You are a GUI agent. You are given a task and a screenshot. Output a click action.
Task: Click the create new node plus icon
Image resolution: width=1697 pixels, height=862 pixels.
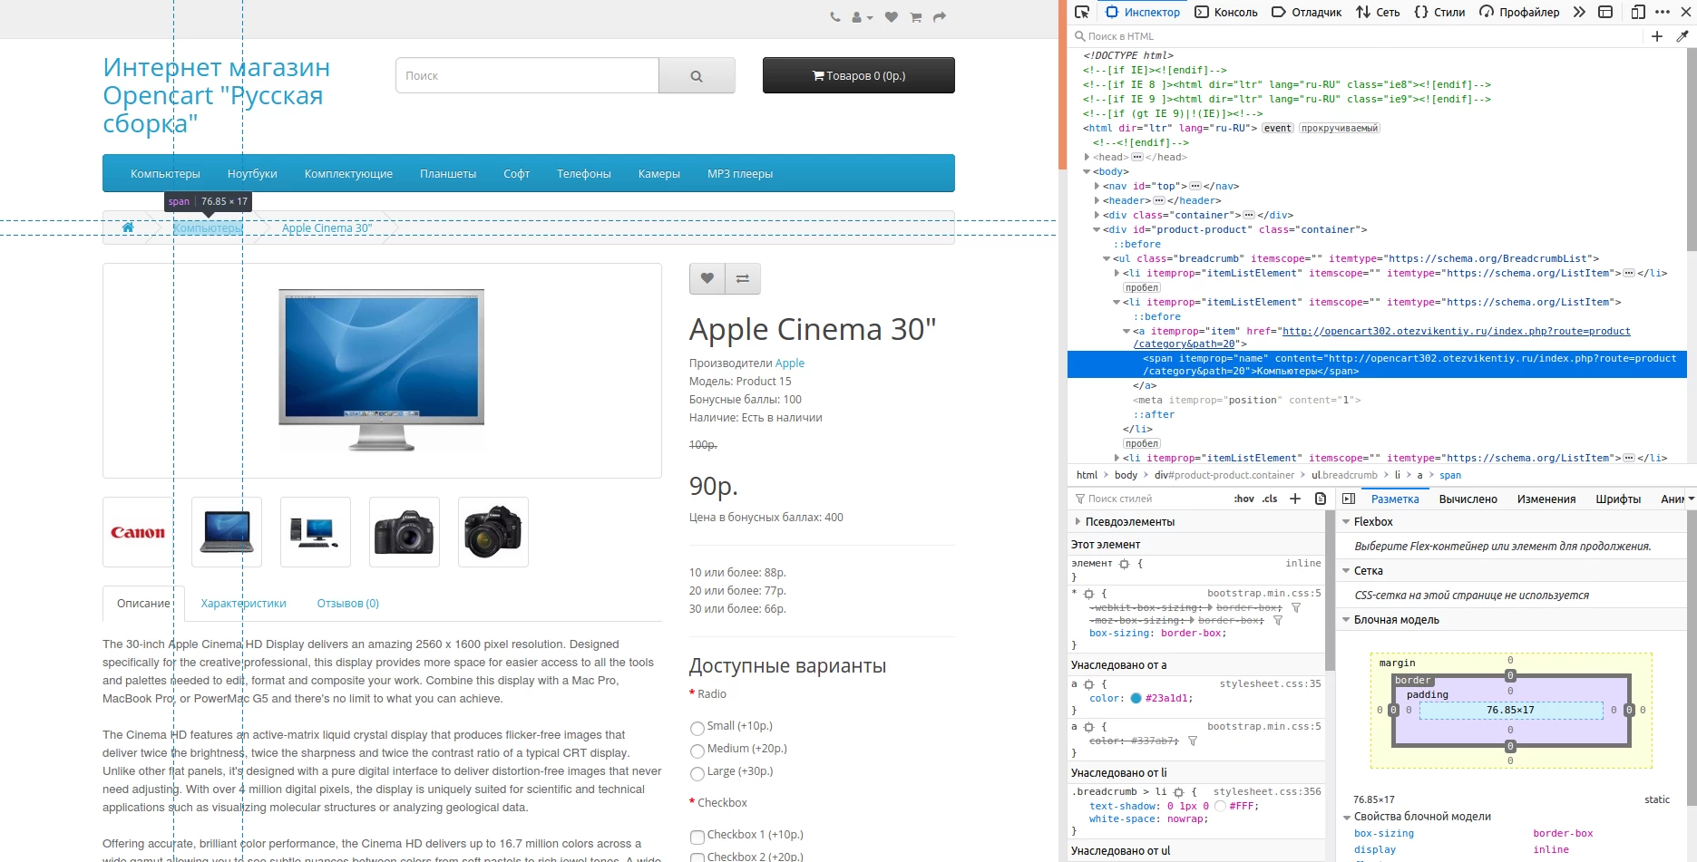coord(1657,36)
